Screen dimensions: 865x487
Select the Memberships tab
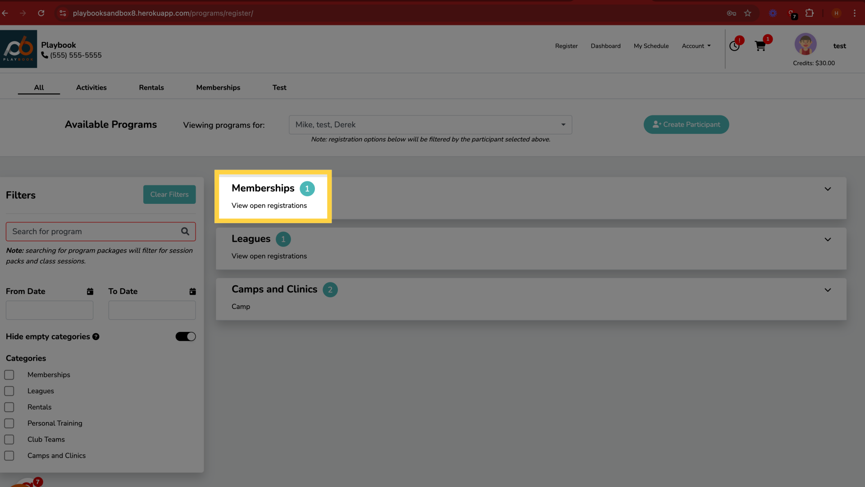pyautogui.click(x=218, y=87)
